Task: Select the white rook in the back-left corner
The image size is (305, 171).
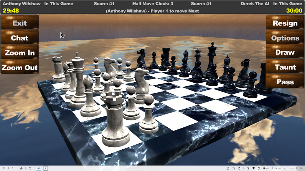Action: tap(58, 69)
